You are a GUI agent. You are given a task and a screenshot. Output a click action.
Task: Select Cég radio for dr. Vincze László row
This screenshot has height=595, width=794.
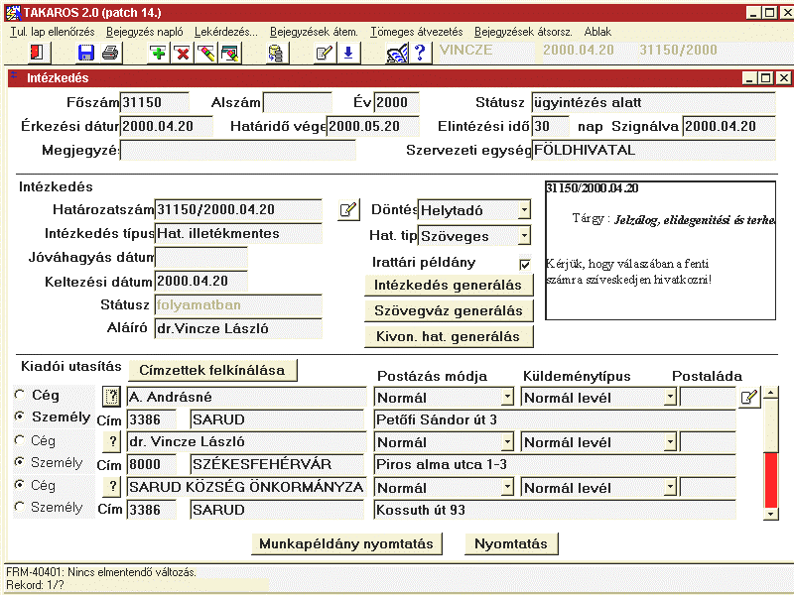(20, 439)
